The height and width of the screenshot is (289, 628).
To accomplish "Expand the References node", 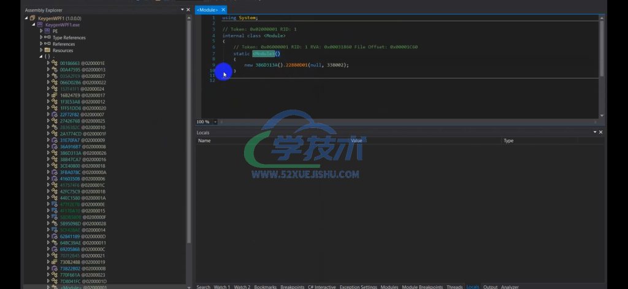I will 41,44.
